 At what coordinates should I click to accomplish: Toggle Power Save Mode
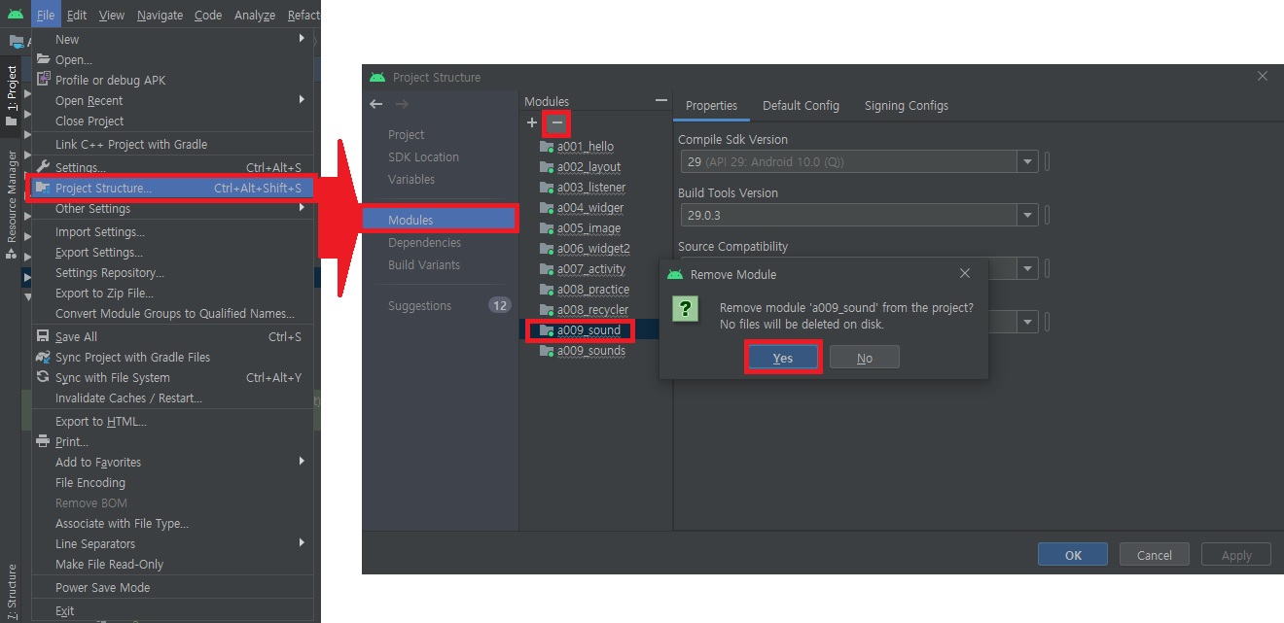pos(172,587)
